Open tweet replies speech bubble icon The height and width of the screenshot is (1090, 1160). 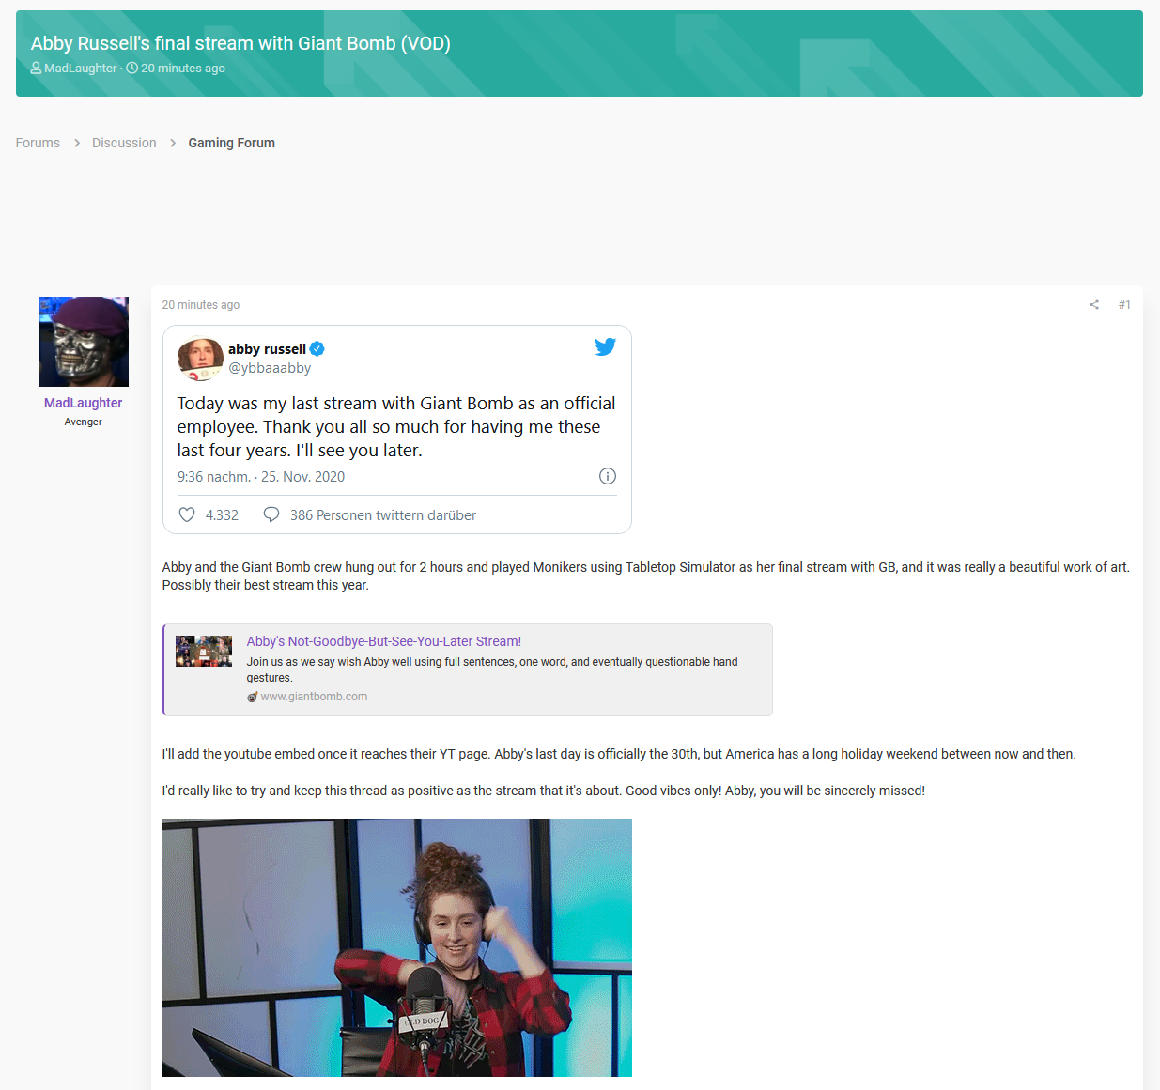(x=271, y=514)
